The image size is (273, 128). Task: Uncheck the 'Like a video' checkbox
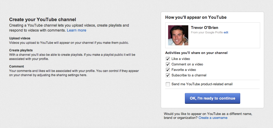coord(168,59)
